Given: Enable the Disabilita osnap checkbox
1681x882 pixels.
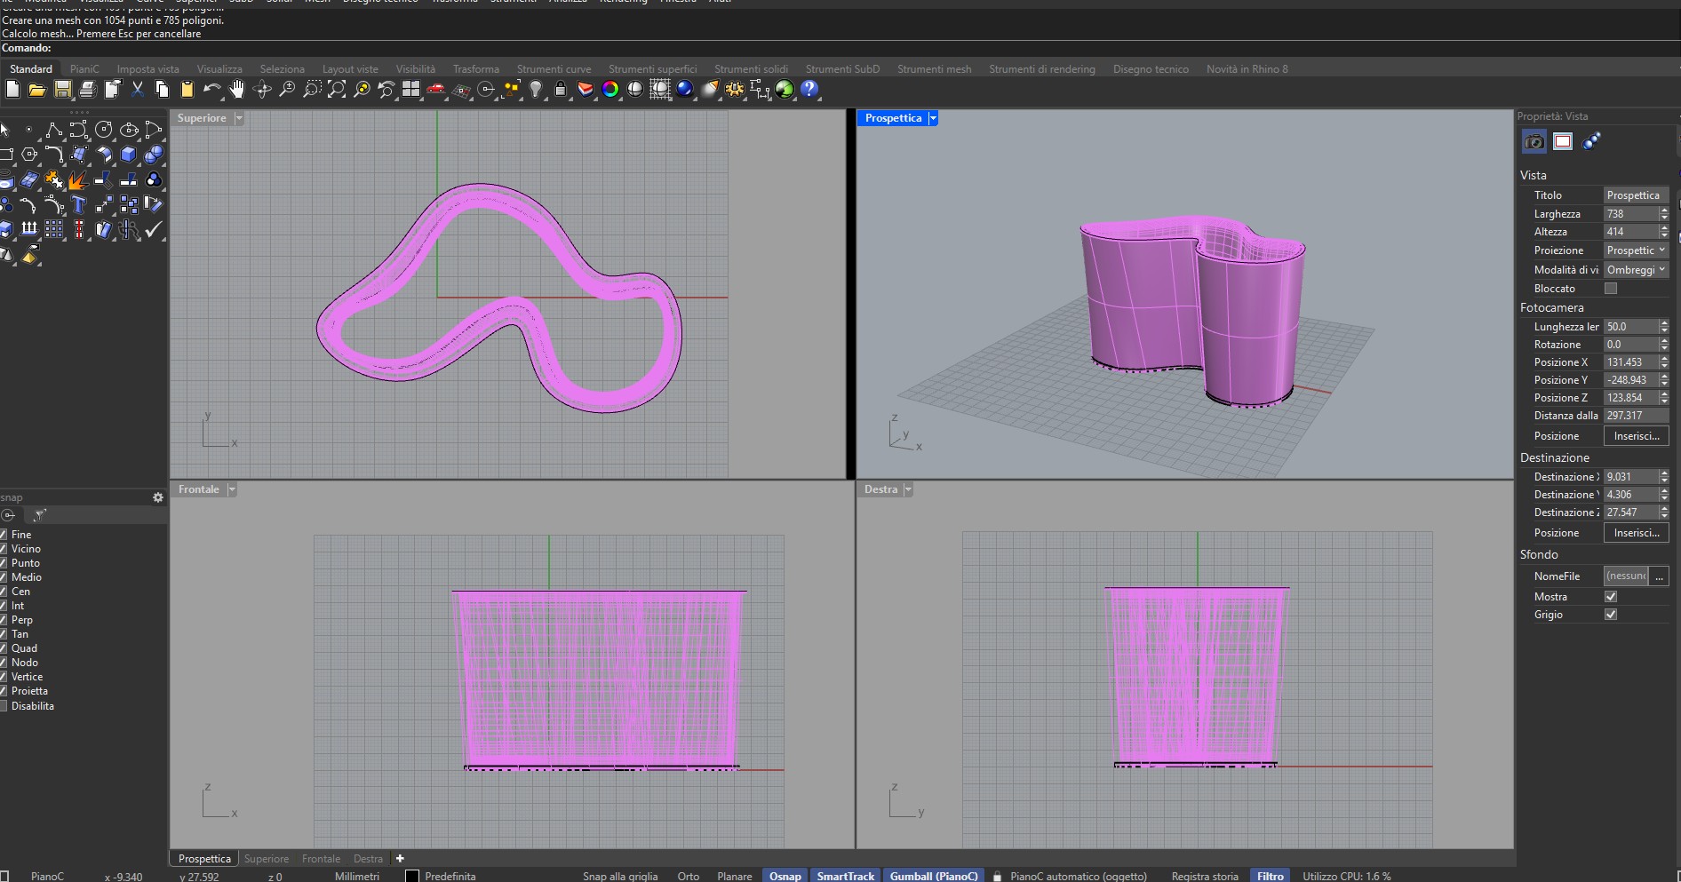Looking at the screenshot, I should (4, 706).
